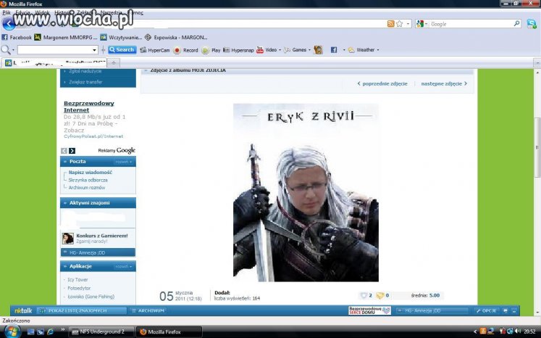Click the Eryk z Rivii photo
This screenshot has height=338, width=541.
(306, 192)
